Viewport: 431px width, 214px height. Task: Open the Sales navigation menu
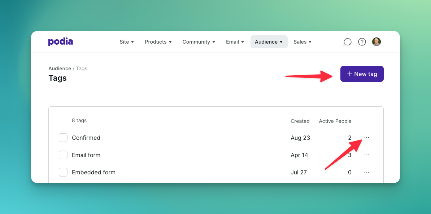click(x=302, y=42)
